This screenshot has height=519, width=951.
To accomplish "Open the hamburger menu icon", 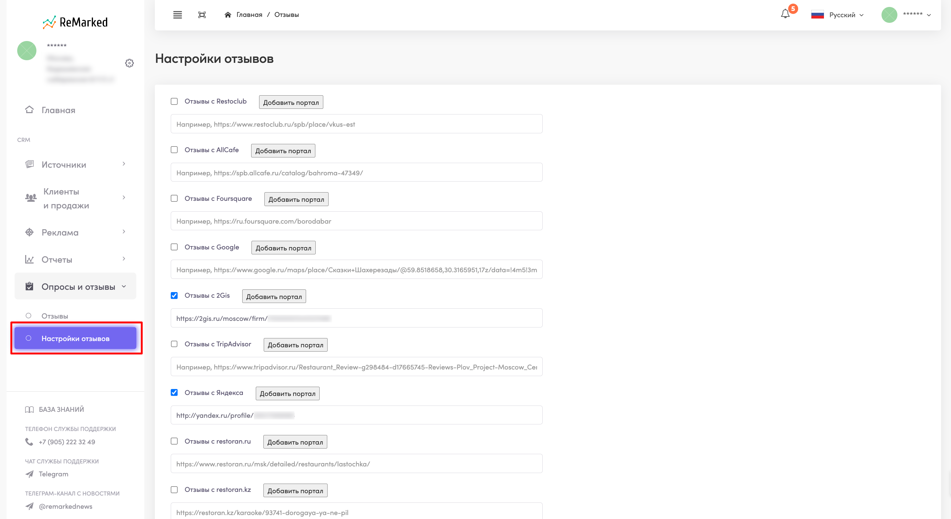I will pyautogui.click(x=178, y=15).
